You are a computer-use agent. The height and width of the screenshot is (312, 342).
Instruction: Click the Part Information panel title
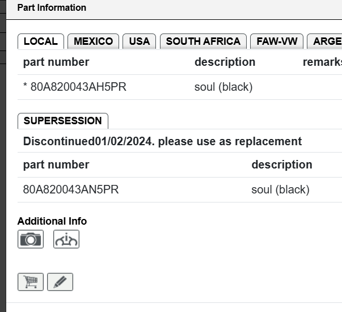(x=52, y=8)
